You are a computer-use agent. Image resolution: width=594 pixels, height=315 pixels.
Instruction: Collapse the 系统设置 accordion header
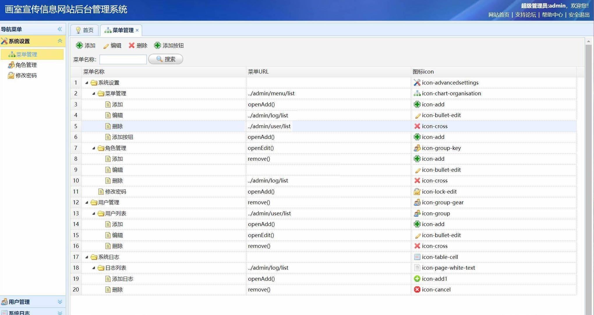point(60,41)
